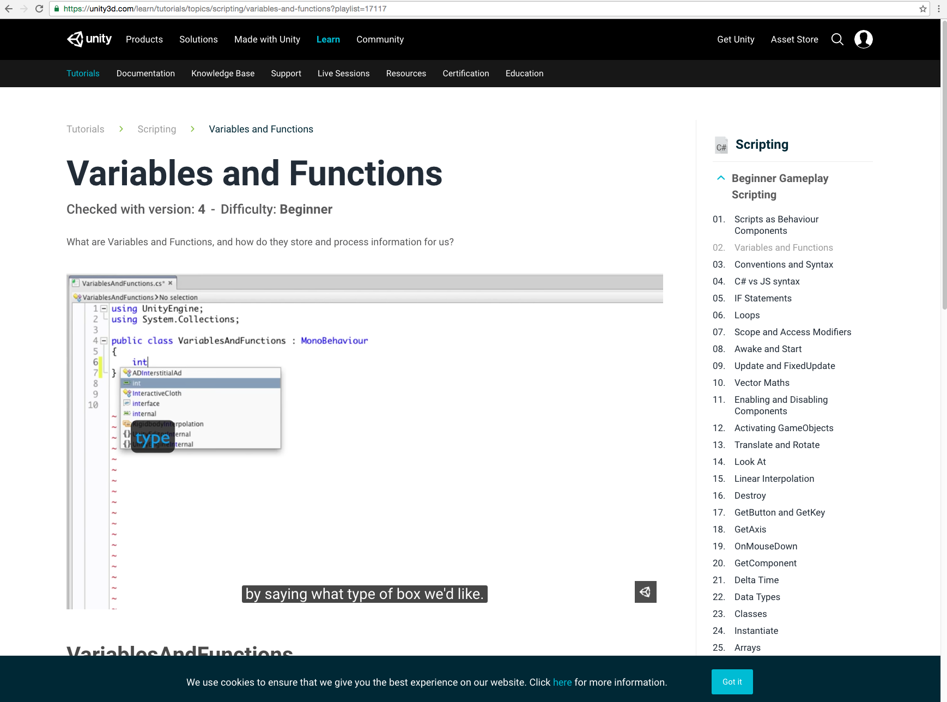Click Get Unity link

736,39
